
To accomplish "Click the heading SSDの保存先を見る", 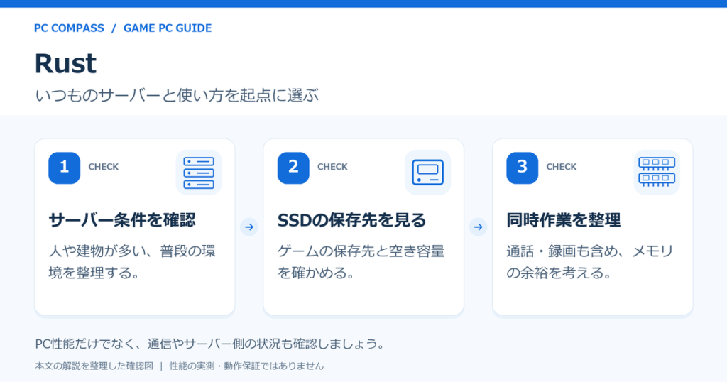I will coord(351,220).
